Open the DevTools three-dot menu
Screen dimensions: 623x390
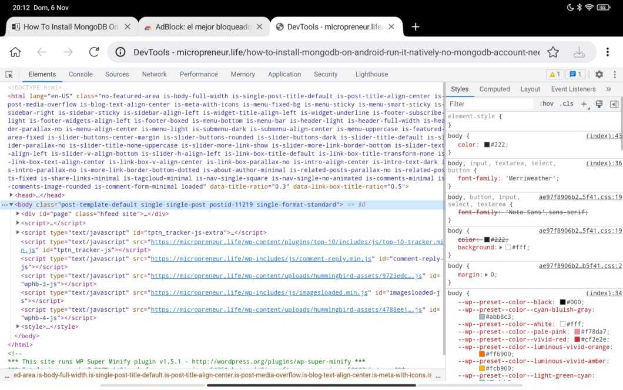614,75
